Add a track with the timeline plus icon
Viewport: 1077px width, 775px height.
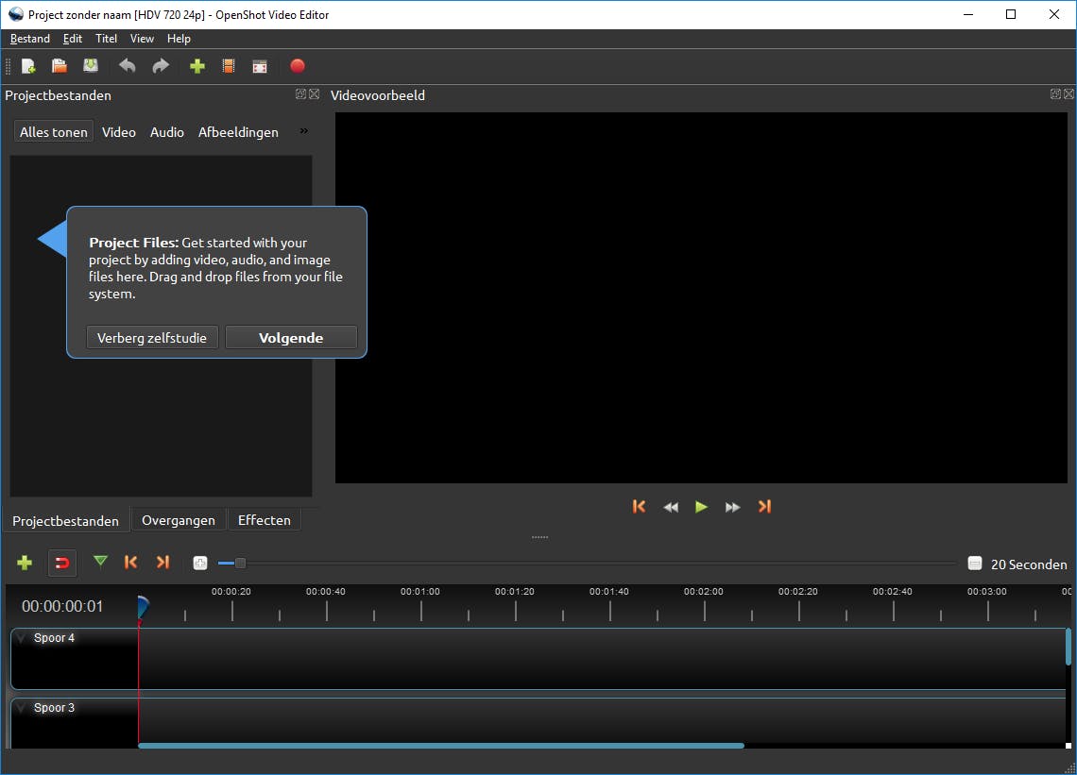point(25,563)
